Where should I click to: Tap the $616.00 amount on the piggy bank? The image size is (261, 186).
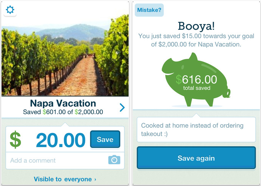(x=196, y=80)
